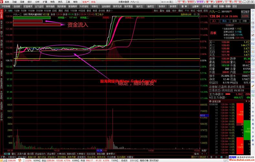
Task: Click the left-arrow icon in right sidebar
Action: pyautogui.click(x=253, y=11)
